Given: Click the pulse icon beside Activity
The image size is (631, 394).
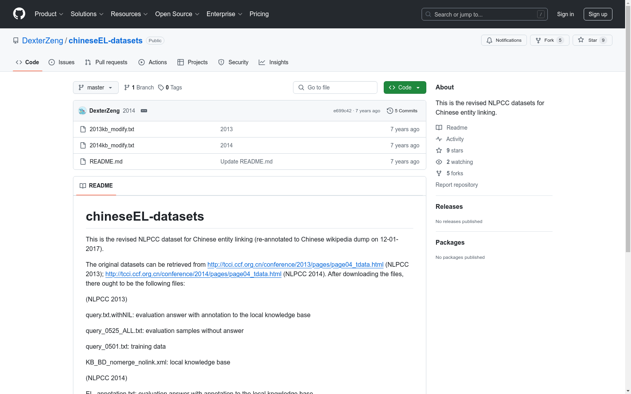Looking at the screenshot, I should 439,139.
